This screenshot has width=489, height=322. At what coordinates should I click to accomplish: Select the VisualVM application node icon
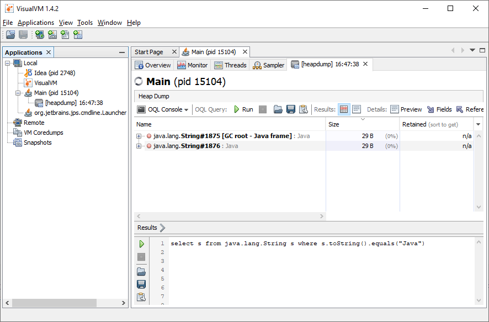(x=28, y=83)
